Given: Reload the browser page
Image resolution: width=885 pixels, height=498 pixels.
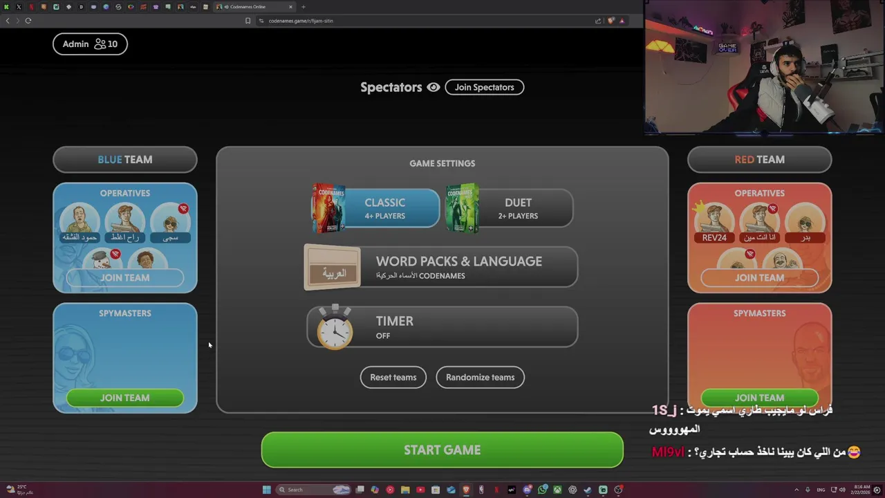Looking at the screenshot, I should point(28,21).
